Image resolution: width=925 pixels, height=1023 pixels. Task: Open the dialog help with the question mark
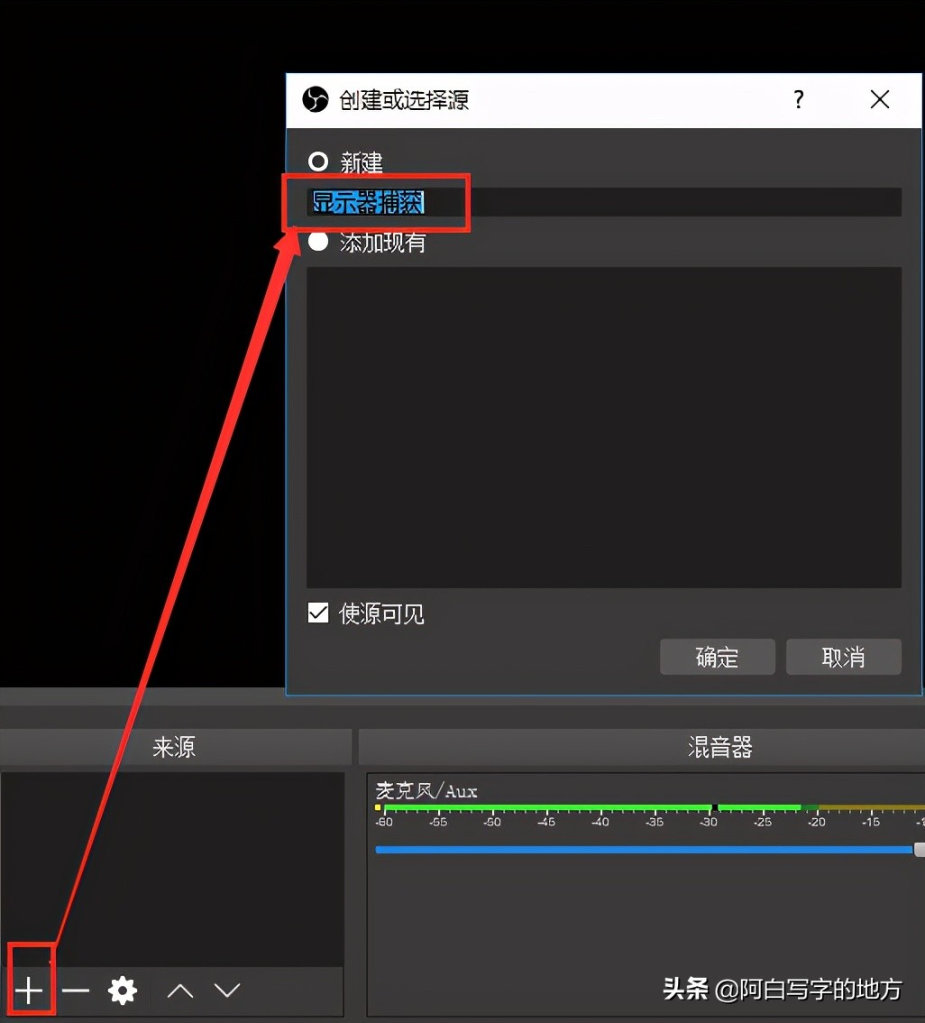[799, 100]
